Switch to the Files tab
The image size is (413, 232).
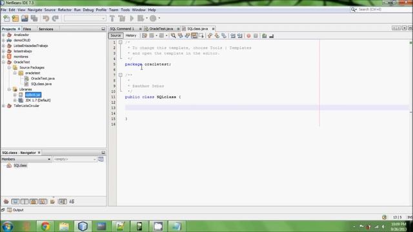27,29
